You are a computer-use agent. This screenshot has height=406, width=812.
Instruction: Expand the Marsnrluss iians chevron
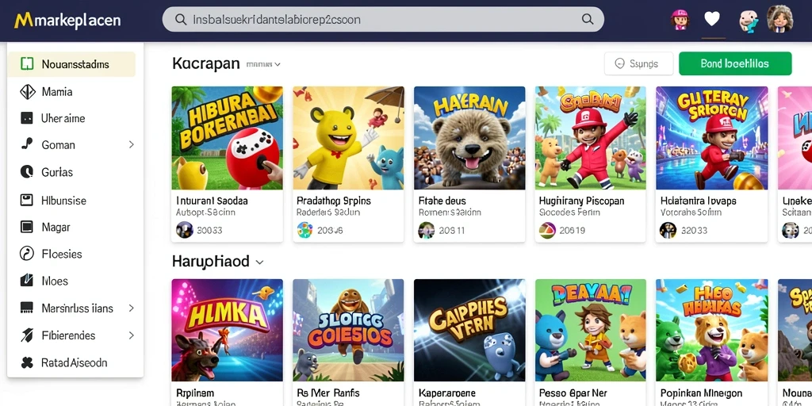click(132, 308)
